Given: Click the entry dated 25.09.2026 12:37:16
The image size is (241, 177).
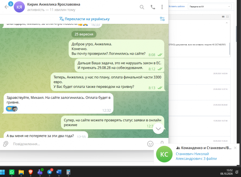Looking at the screenshot, I should pyautogui.click(x=200, y=92).
